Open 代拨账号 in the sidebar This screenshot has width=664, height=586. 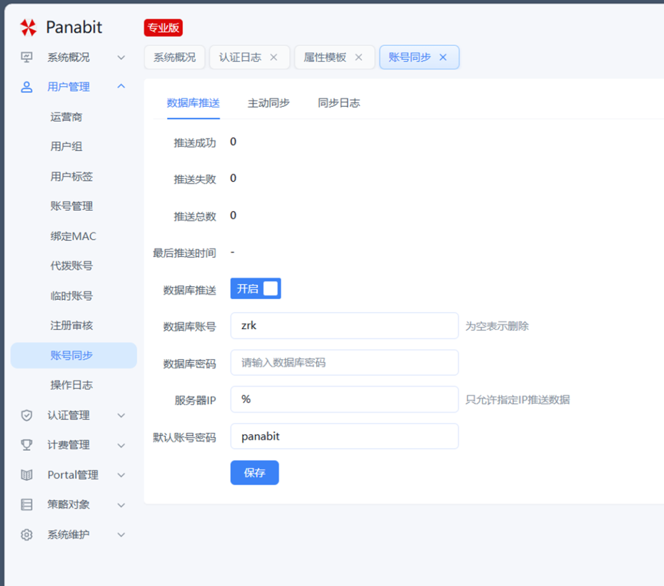71,266
